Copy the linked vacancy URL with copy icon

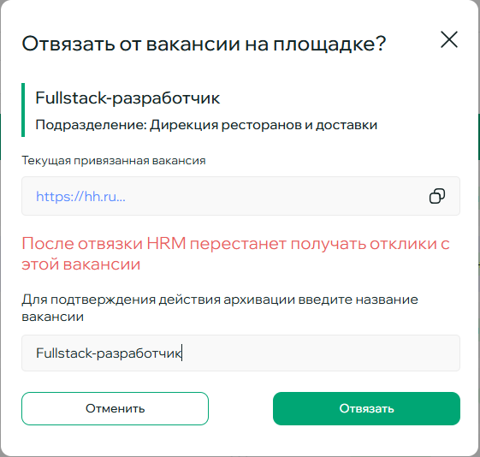pos(437,196)
